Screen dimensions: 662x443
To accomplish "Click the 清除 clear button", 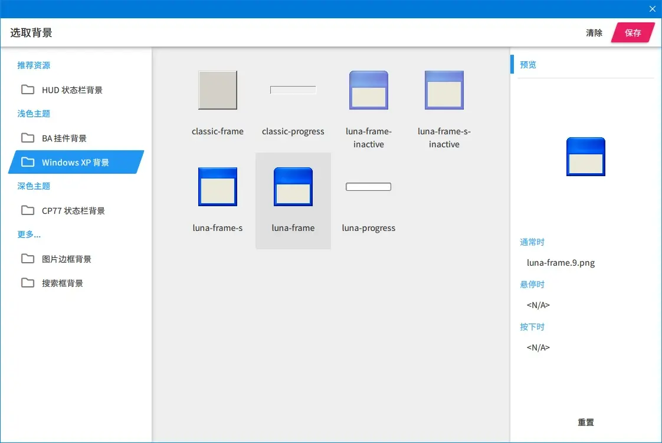I will click(x=594, y=33).
